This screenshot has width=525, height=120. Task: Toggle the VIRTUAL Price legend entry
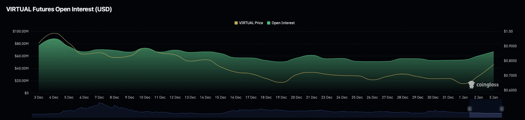coord(249,23)
